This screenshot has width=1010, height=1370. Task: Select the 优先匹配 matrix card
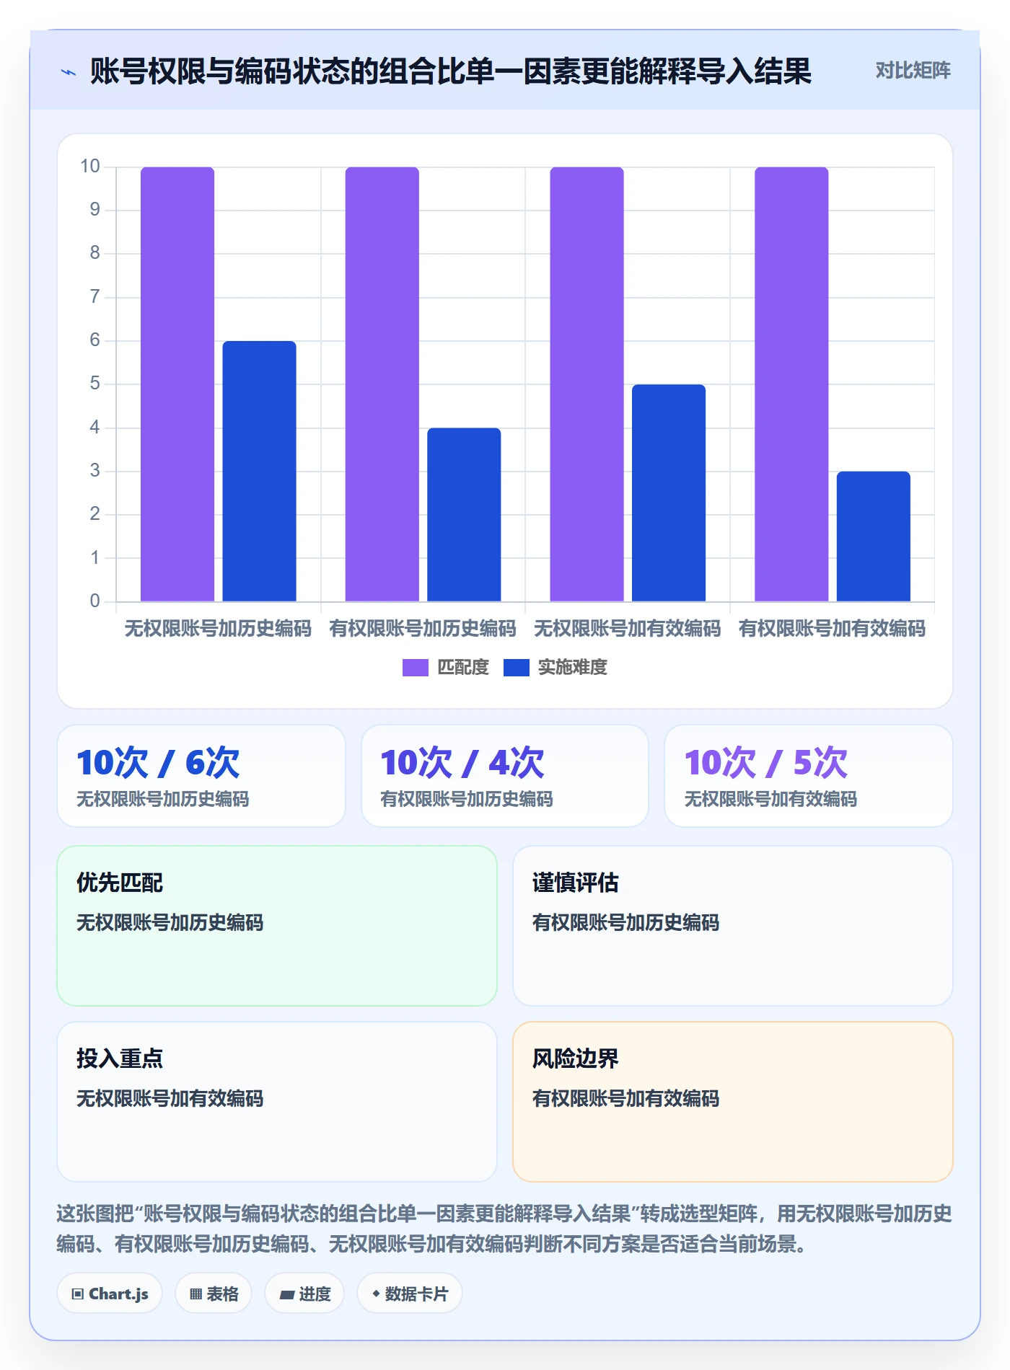point(277,926)
